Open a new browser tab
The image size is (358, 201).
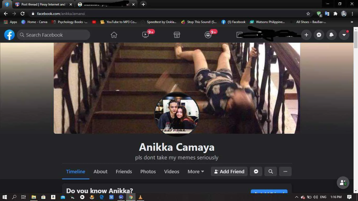click(x=143, y=4)
